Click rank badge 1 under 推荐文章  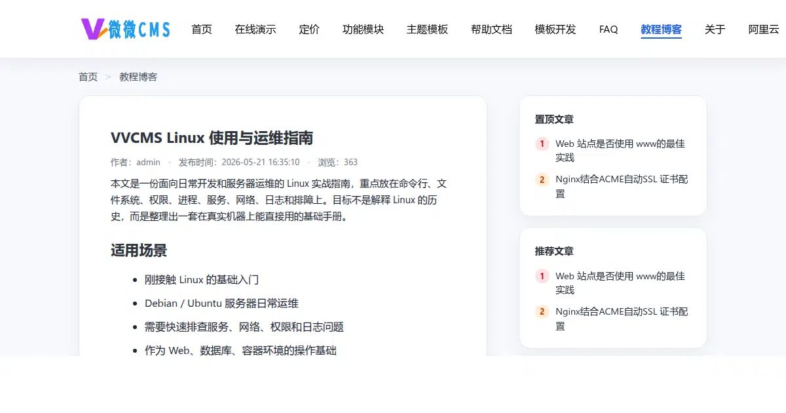coord(542,276)
